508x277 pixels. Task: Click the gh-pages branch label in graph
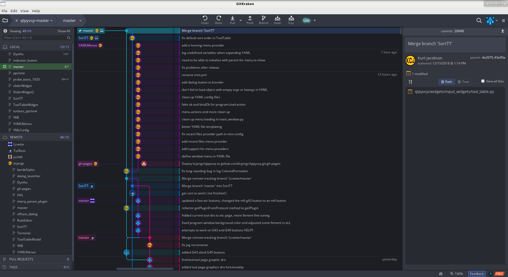tap(88, 164)
